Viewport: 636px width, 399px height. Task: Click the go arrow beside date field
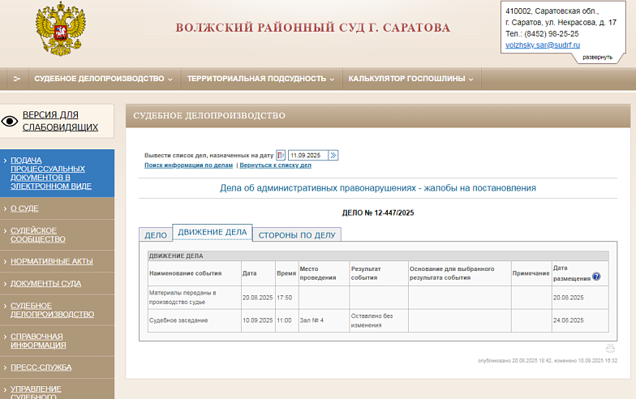(x=333, y=156)
